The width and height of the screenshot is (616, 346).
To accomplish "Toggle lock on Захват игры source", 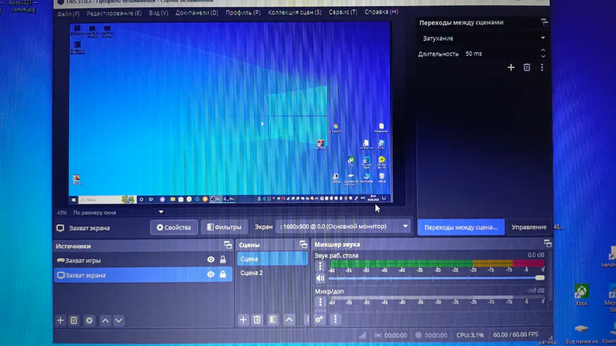I will [222, 260].
